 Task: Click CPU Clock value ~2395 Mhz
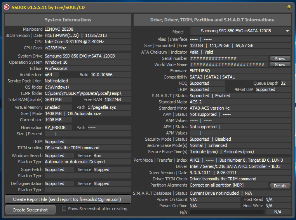[x=56, y=48]
